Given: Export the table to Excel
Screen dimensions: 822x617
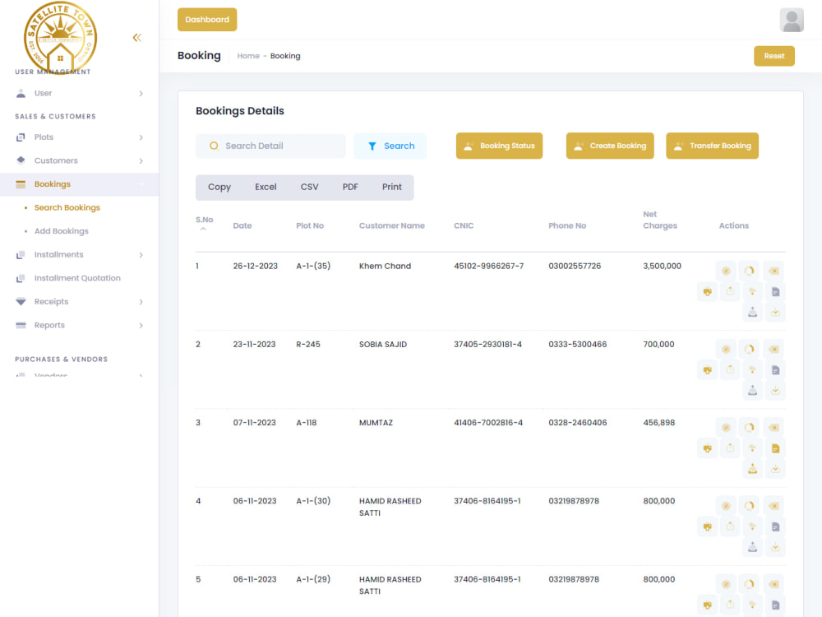Looking at the screenshot, I should coord(266,188).
